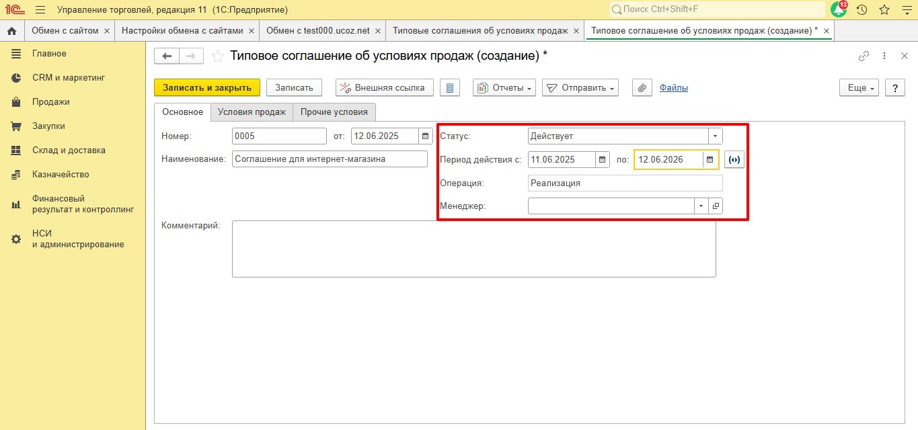Open favorites star in title bar
918x430 pixels.
(x=884, y=9)
